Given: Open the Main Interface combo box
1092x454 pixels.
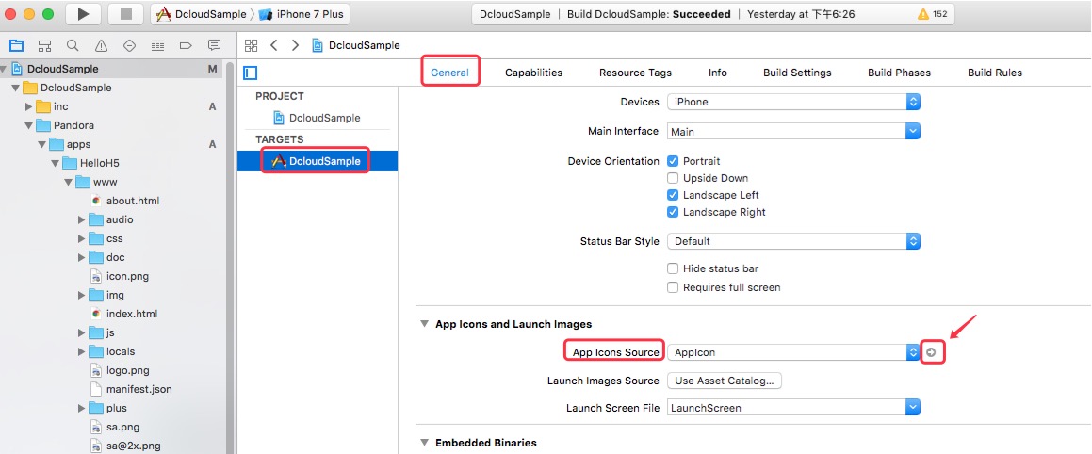Looking at the screenshot, I should [x=793, y=131].
